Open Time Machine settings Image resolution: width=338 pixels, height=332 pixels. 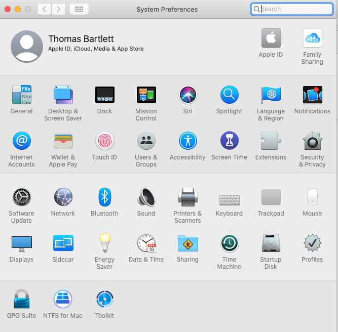click(230, 243)
